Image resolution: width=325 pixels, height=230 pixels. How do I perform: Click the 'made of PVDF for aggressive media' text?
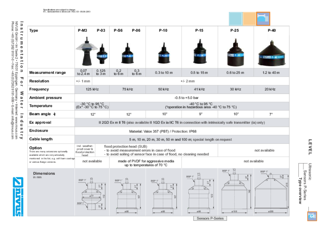(x=146, y=161)
